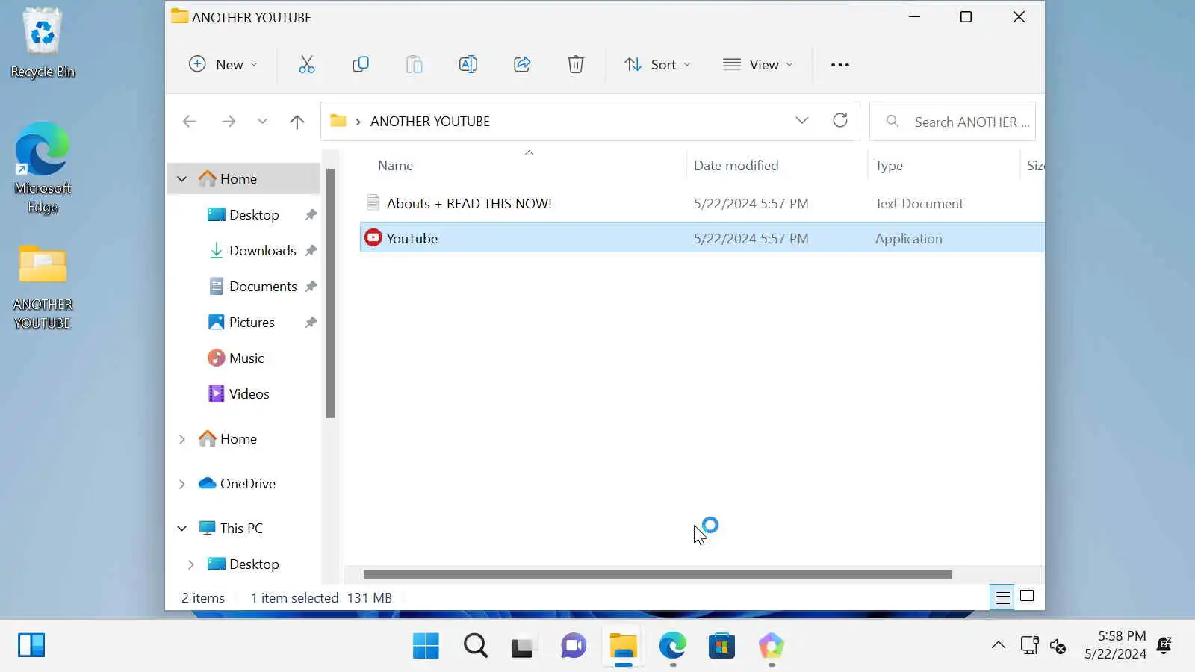The height and width of the screenshot is (672, 1195).
Task: Collapse the This PC tree node
Action: pyautogui.click(x=182, y=529)
